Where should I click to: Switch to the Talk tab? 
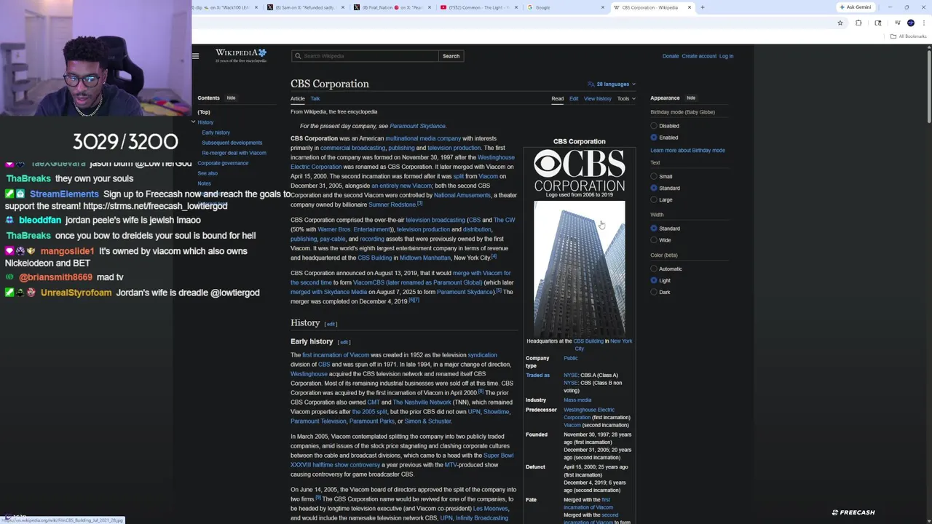point(315,98)
